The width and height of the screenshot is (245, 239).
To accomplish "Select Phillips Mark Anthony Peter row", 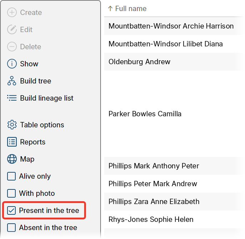I will (154, 166).
